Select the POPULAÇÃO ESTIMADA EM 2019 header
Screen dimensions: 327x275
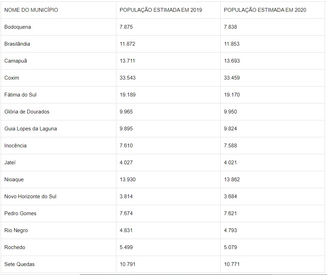coord(161,10)
